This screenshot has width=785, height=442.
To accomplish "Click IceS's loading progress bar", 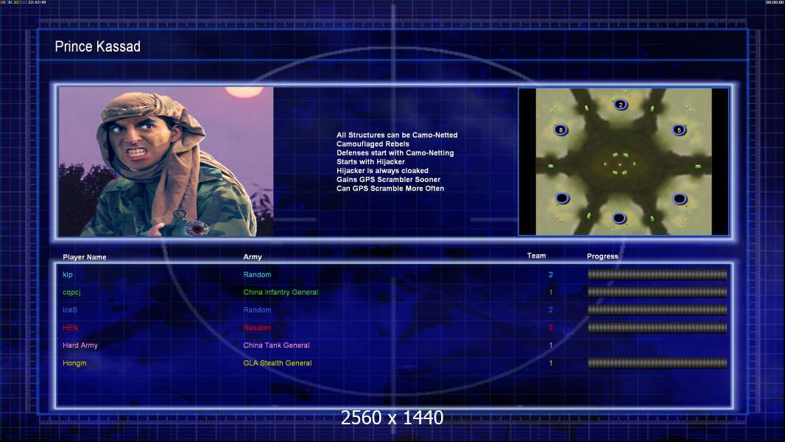I will tap(657, 310).
